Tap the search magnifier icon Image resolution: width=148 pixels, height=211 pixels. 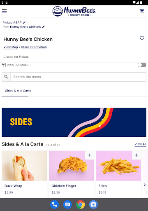6,77
